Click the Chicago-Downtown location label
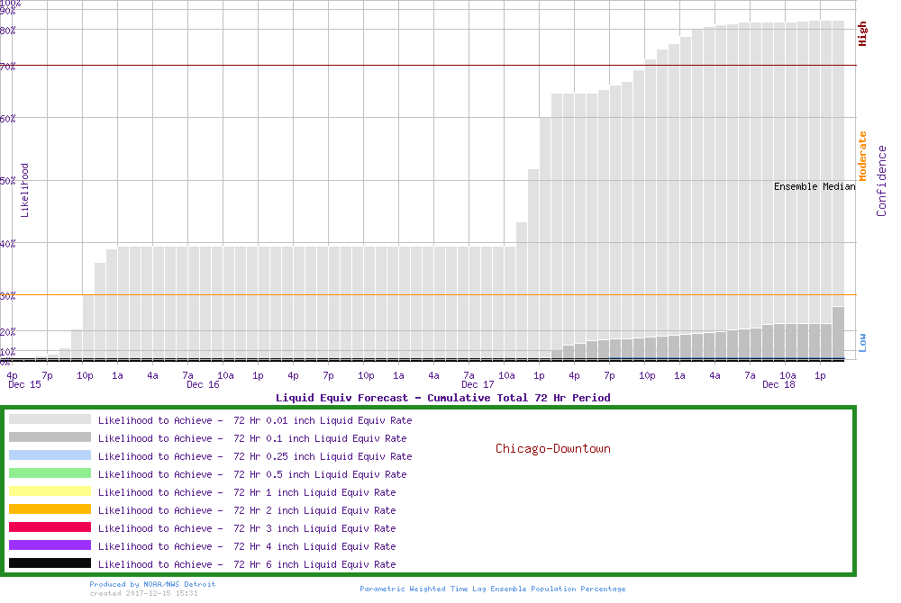The image size is (901, 603). (552, 448)
